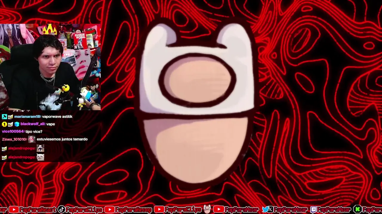Click the small Finn face icon in the bottom banner
Viewport: 382px width, 214px height.
[x=207, y=209]
